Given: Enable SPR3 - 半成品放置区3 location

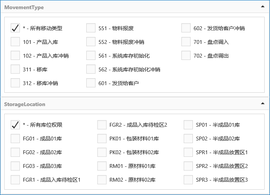Looking at the screenshot, I should [188, 180].
